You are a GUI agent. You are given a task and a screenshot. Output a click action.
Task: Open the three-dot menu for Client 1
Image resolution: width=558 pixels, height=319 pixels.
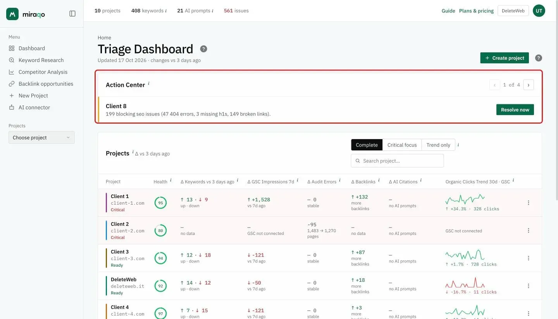click(x=529, y=203)
